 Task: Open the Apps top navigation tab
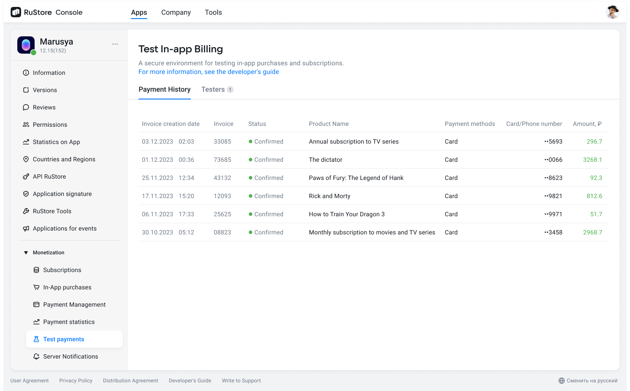139,12
